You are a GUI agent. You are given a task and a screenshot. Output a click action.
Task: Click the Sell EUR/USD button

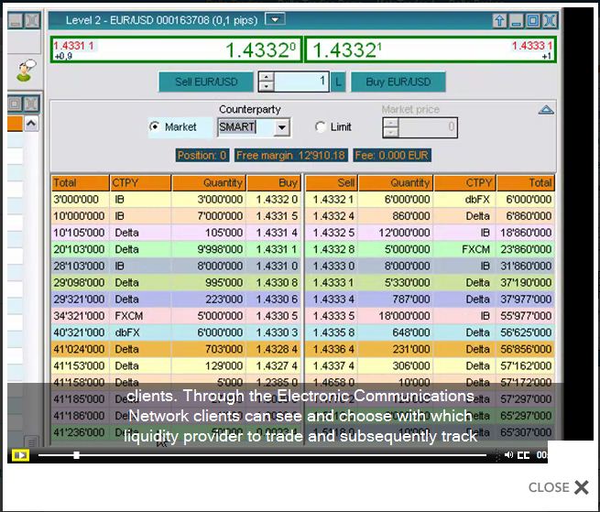pos(206,82)
